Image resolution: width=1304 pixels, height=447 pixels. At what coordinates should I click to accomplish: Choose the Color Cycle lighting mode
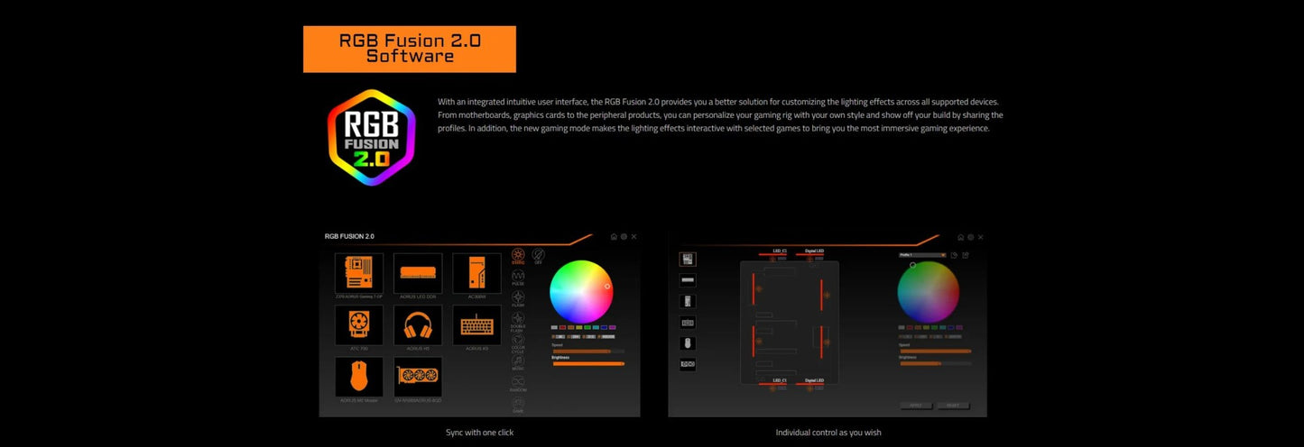click(x=518, y=342)
